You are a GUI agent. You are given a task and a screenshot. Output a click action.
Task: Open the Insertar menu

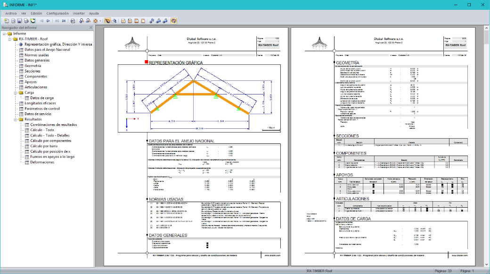pyautogui.click(x=79, y=14)
